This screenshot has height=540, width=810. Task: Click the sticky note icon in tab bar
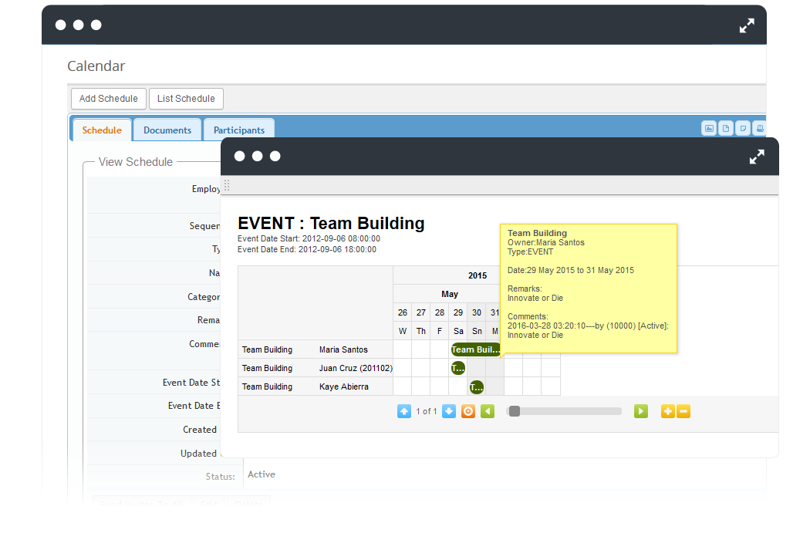click(x=743, y=129)
